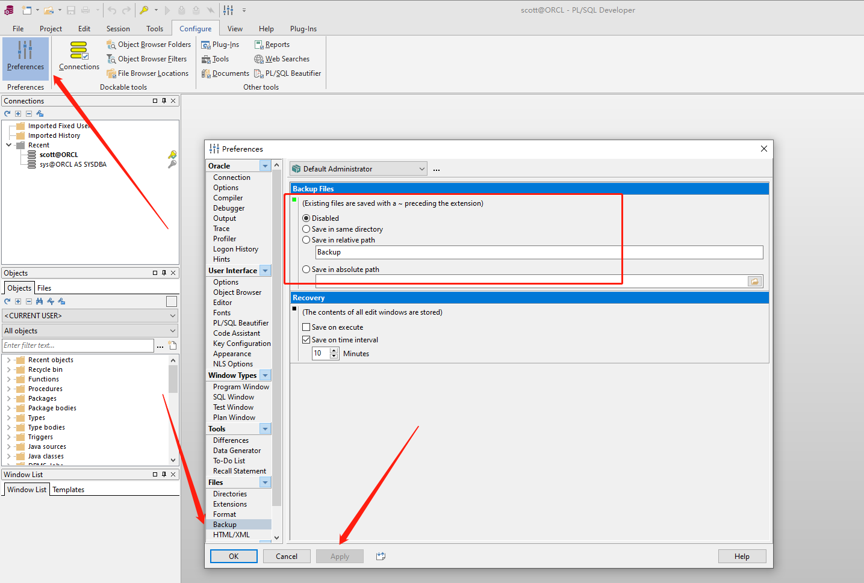864x583 pixels.
Task: Click the new filter document icon beside filter box
Action: (x=172, y=345)
